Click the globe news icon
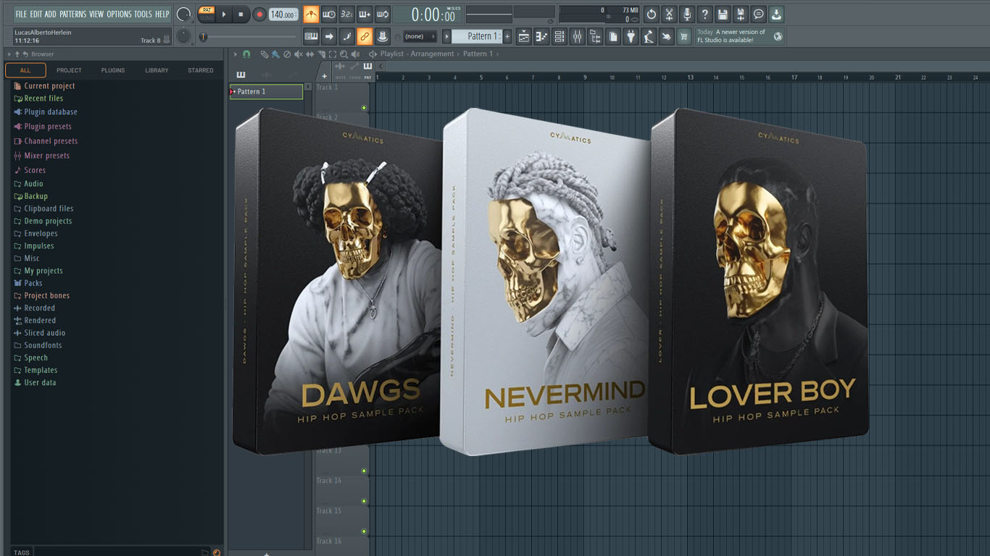The image size is (990, 556). click(x=778, y=36)
